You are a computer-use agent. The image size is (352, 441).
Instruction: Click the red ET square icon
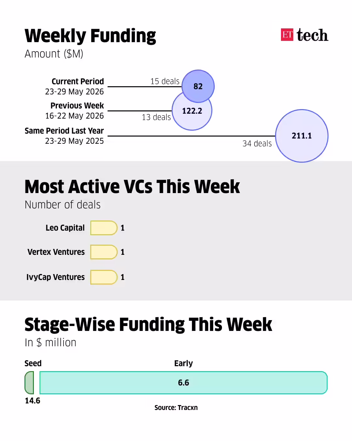click(x=287, y=35)
